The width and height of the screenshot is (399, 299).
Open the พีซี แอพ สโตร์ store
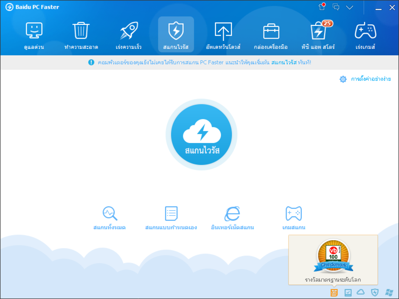tap(318, 35)
